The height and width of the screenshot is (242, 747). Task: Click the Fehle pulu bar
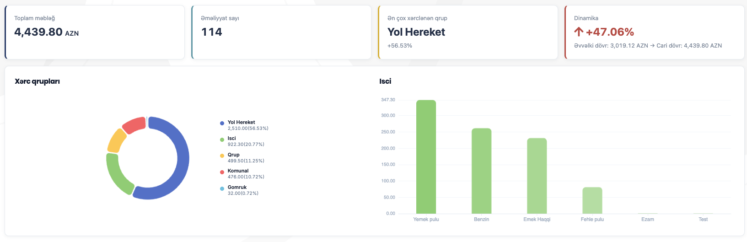tap(592, 200)
